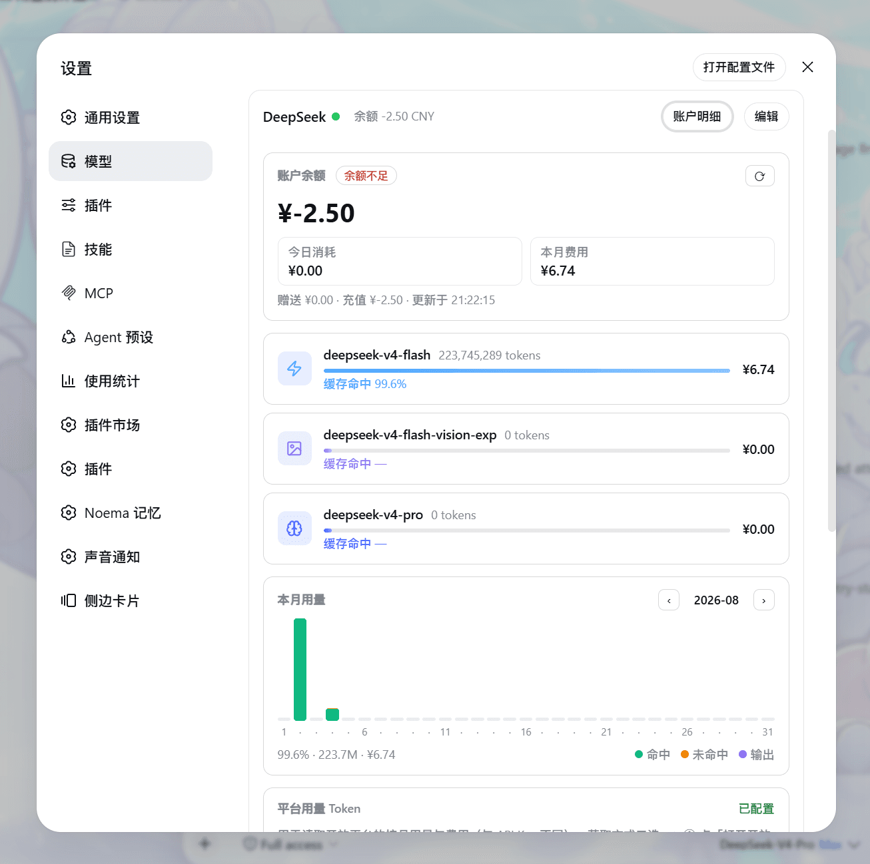This screenshot has width=870, height=864.
Task: Go to the next month in 本月用量
Action: [x=763, y=600]
